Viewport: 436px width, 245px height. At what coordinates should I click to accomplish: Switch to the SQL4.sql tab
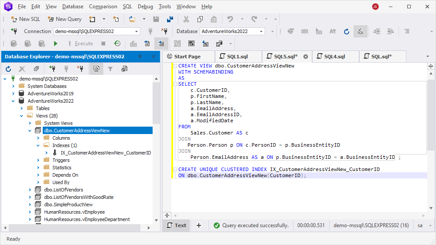coord(334,57)
